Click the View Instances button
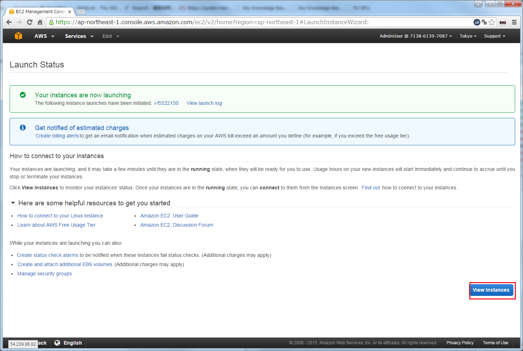The image size is (523, 351). pyautogui.click(x=491, y=290)
